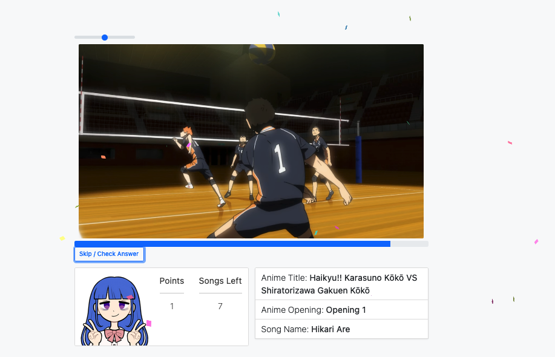Select the Songs Left value 7
555x357 pixels.
[x=220, y=306]
